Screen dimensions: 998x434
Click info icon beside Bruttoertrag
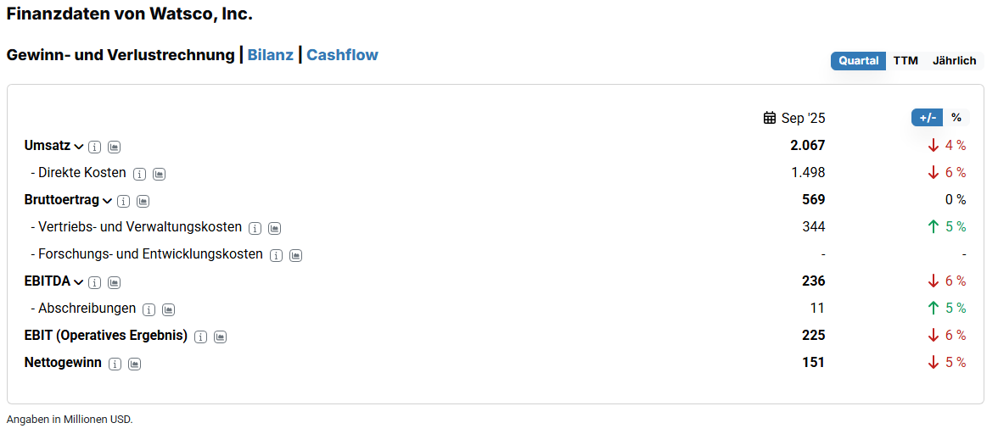point(124,201)
